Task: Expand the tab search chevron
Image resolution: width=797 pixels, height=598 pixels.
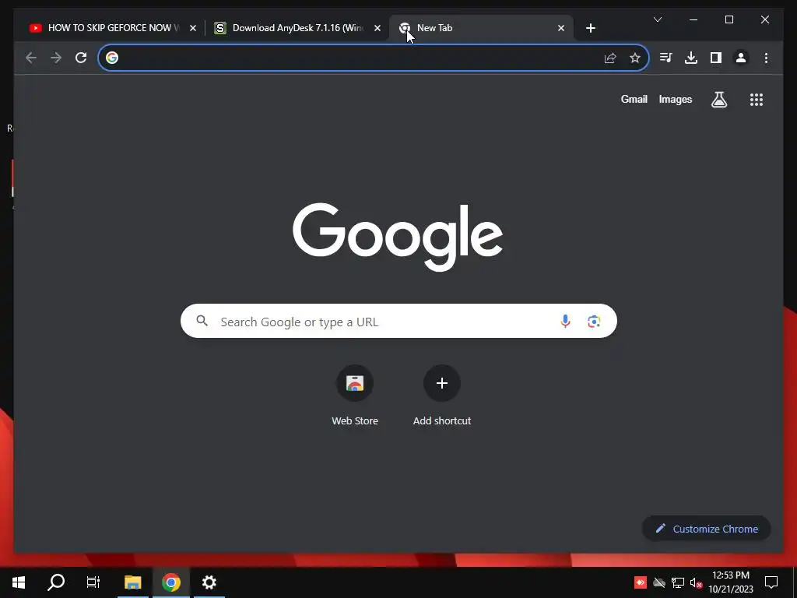Action: 657,19
